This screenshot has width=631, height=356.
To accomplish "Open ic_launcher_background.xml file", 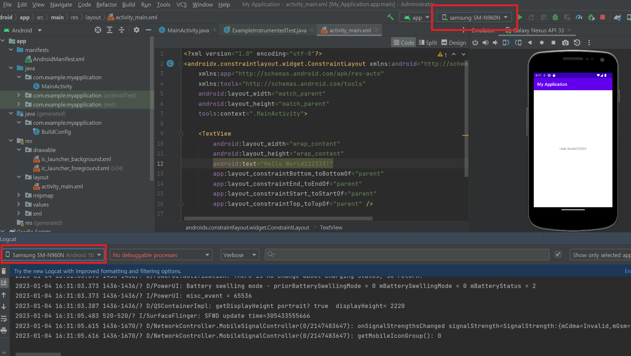I will pyautogui.click(x=76, y=159).
